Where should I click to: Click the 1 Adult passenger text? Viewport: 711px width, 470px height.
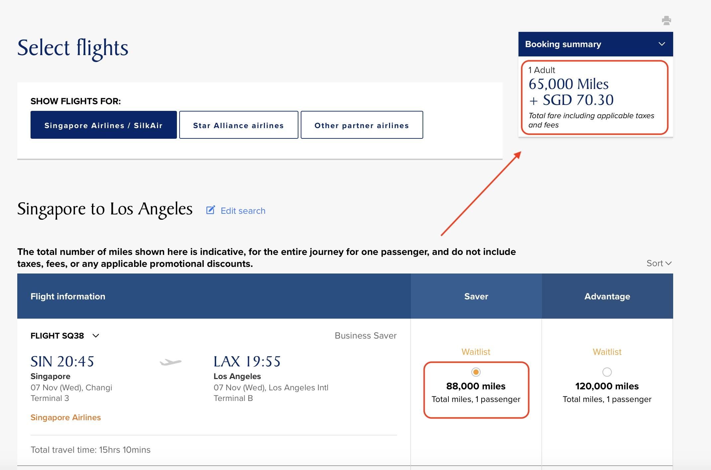pos(541,70)
